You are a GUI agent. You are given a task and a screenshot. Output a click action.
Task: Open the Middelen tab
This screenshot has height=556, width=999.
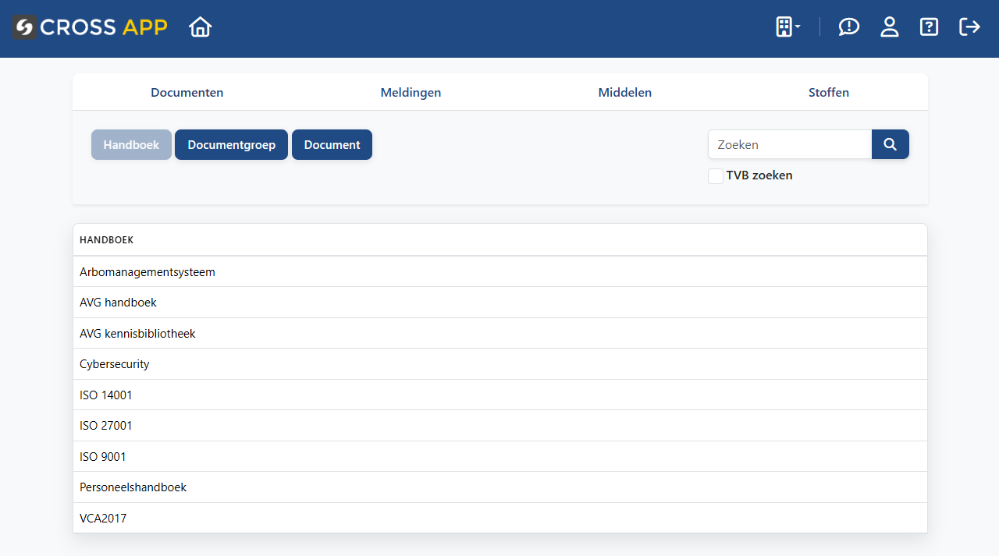624,92
